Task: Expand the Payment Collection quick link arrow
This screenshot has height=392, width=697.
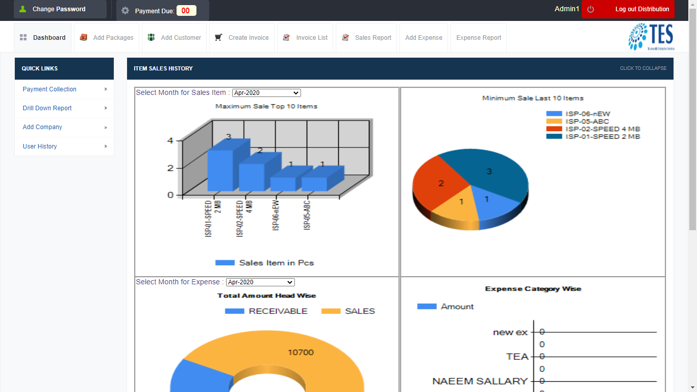Action: (106, 89)
